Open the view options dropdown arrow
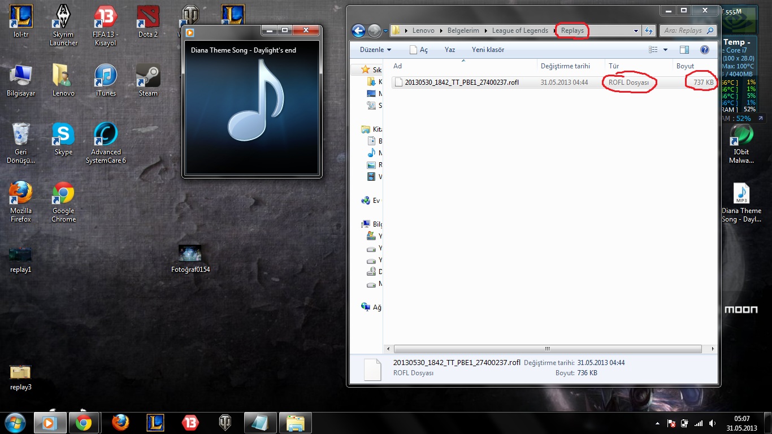 coord(665,50)
